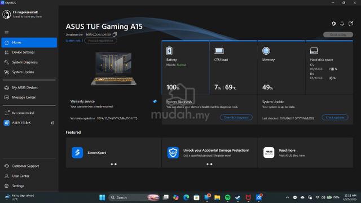This screenshot has width=361, height=203.
Task: Select the Hard disk space card
Action: point(329,68)
